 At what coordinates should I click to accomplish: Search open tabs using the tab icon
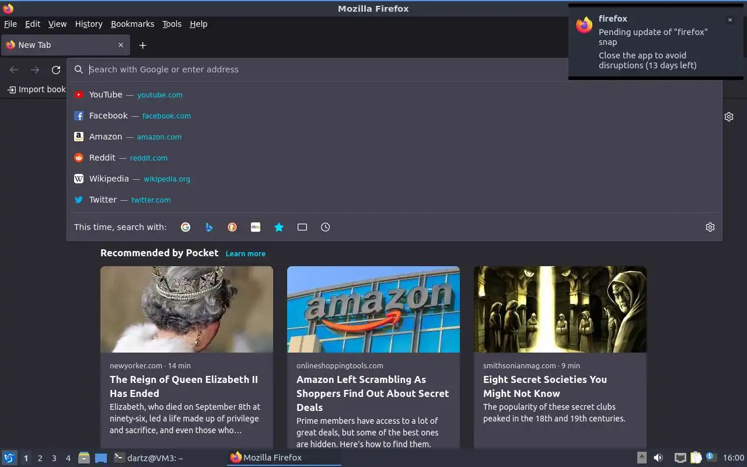tap(302, 227)
